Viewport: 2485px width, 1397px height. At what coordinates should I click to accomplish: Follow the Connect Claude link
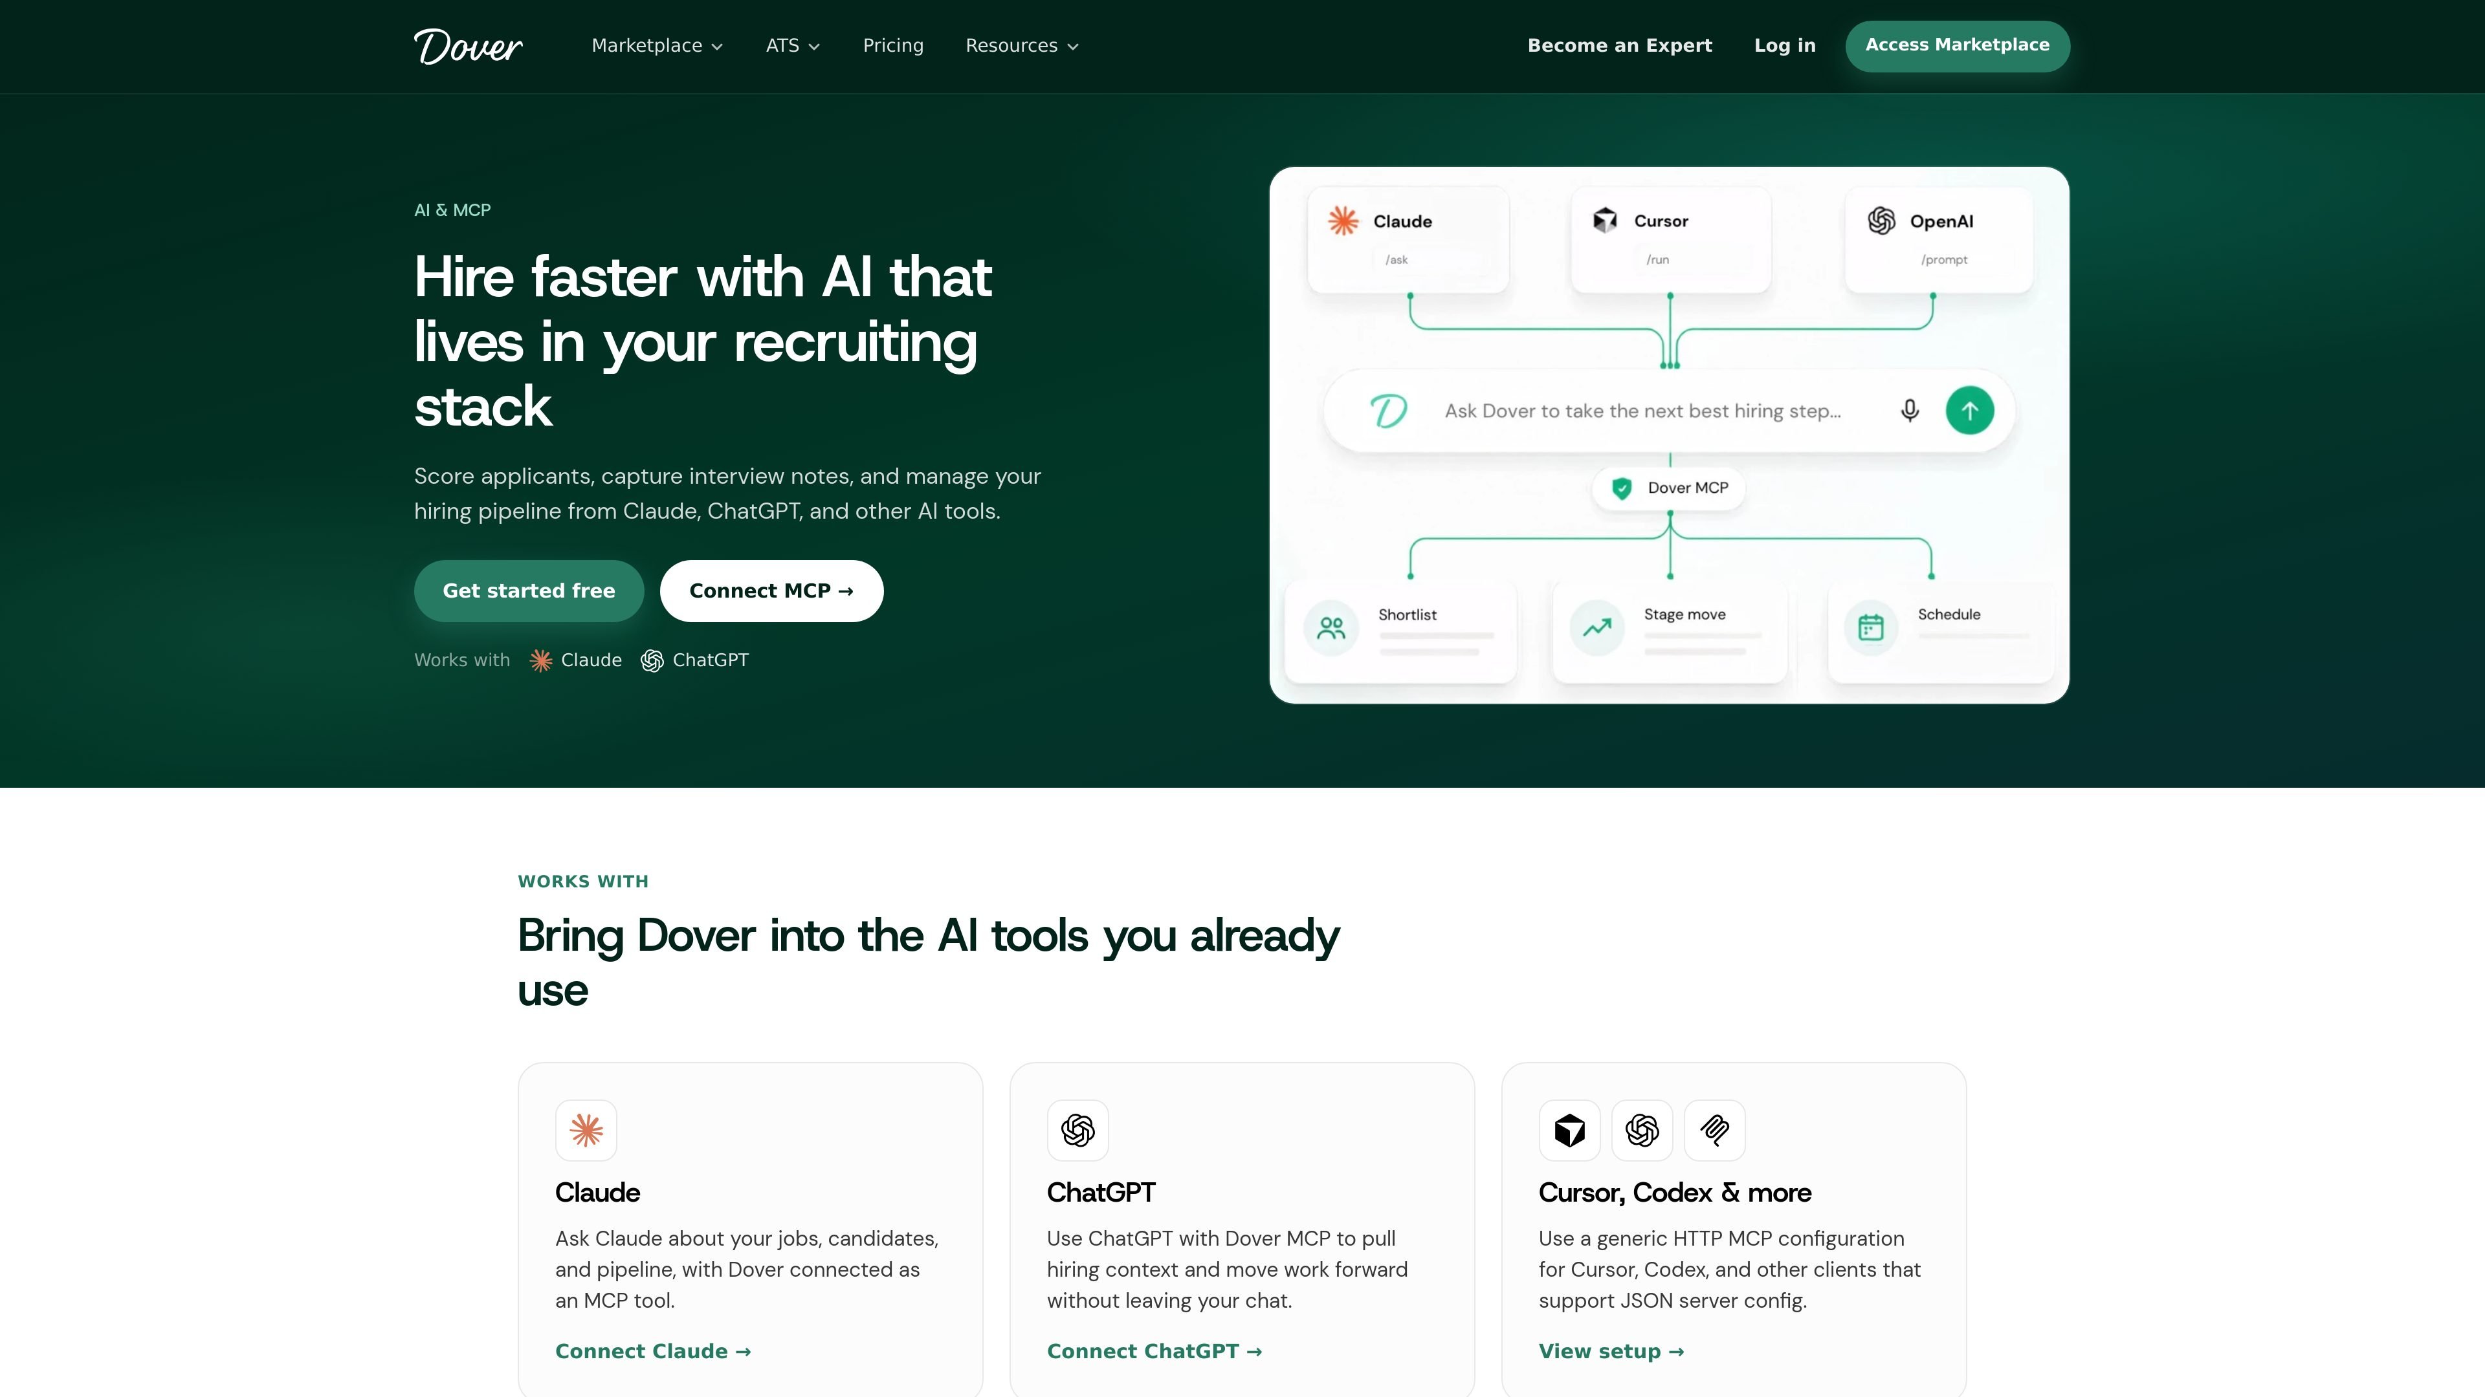(x=653, y=1352)
